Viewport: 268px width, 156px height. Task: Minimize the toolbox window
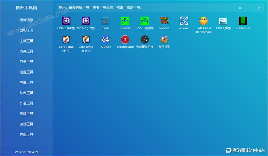(x=250, y=8)
